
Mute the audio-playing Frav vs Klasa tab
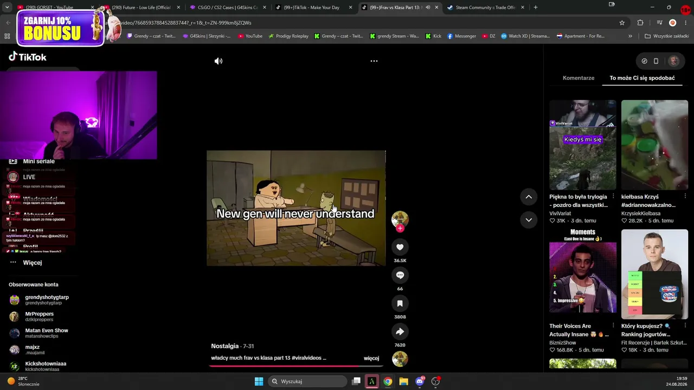428,8
